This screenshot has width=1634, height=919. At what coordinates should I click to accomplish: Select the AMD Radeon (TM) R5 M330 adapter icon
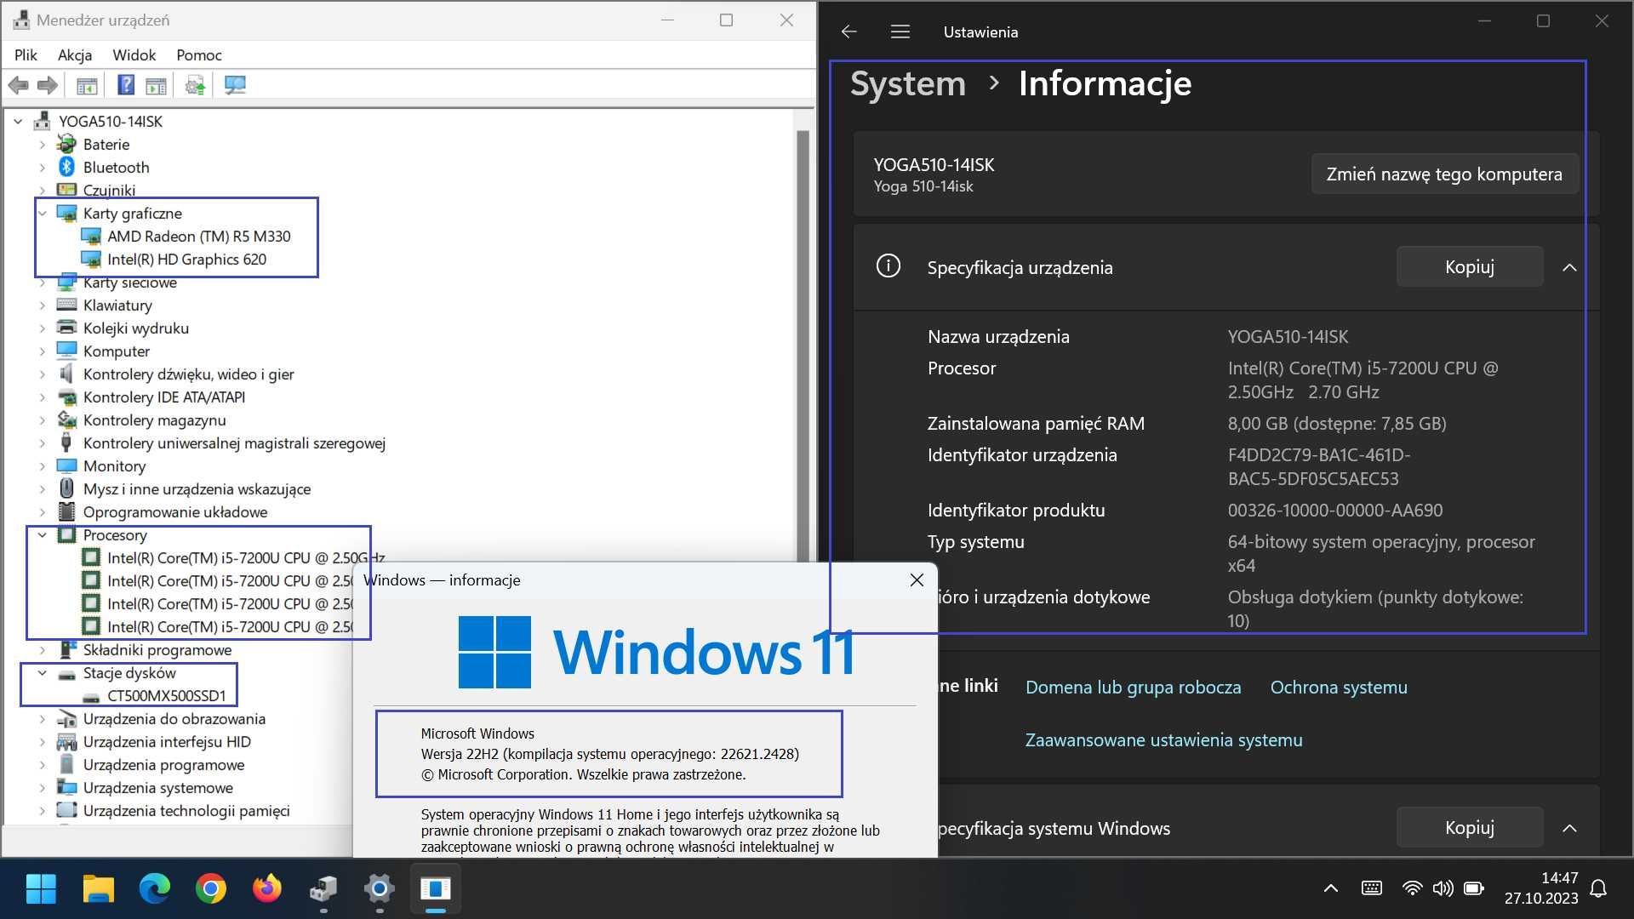click(x=91, y=236)
